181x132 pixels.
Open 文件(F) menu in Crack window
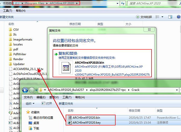[x=28, y=97]
